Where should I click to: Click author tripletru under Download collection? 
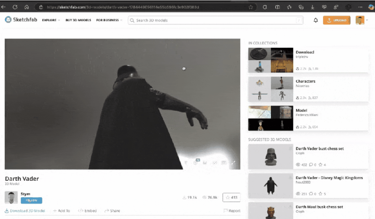click(x=302, y=57)
